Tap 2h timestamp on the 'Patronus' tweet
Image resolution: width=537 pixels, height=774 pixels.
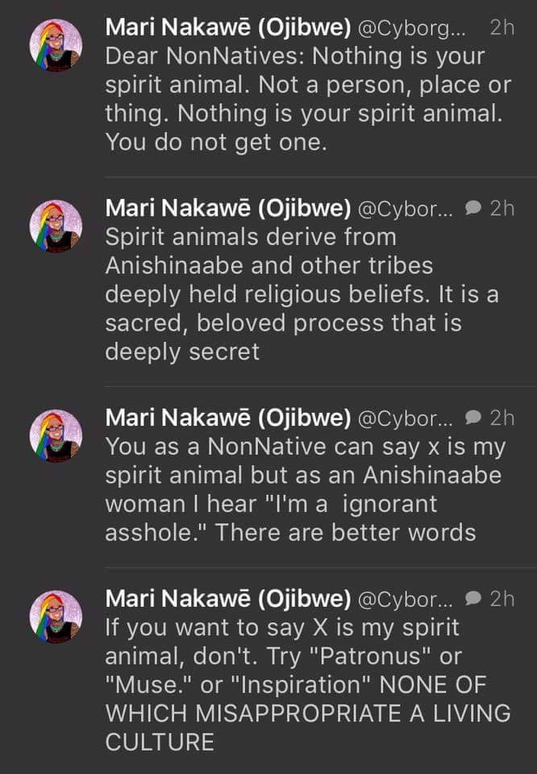[x=502, y=598]
